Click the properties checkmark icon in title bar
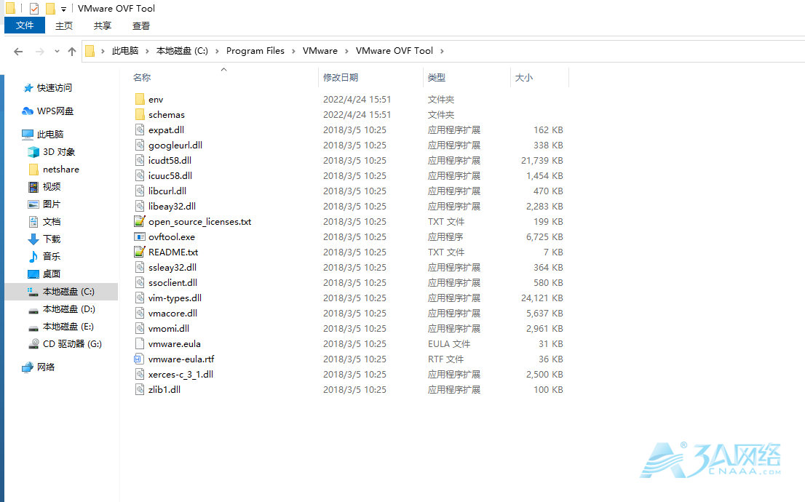 pos(34,9)
